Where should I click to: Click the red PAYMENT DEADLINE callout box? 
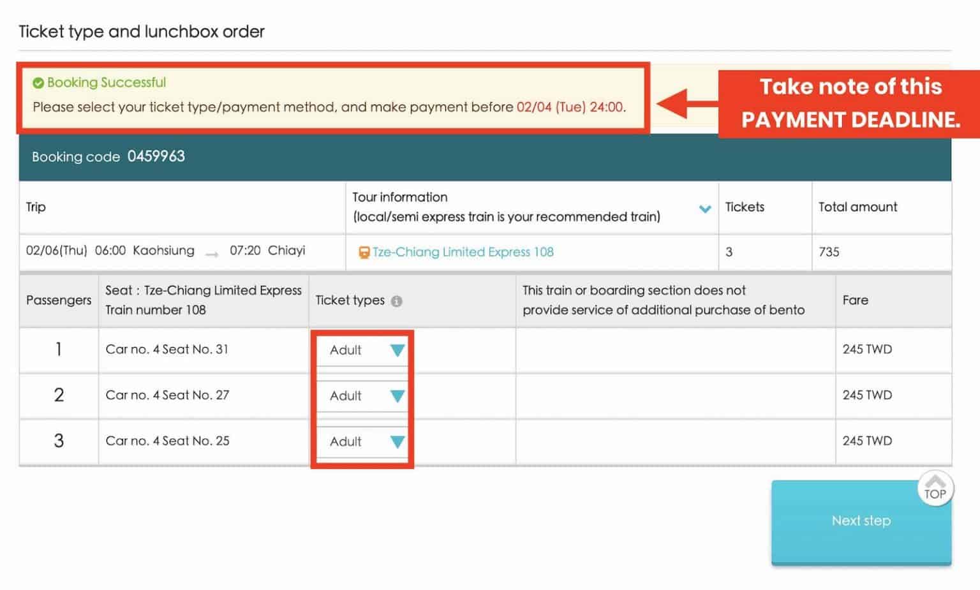pyautogui.click(x=850, y=103)
